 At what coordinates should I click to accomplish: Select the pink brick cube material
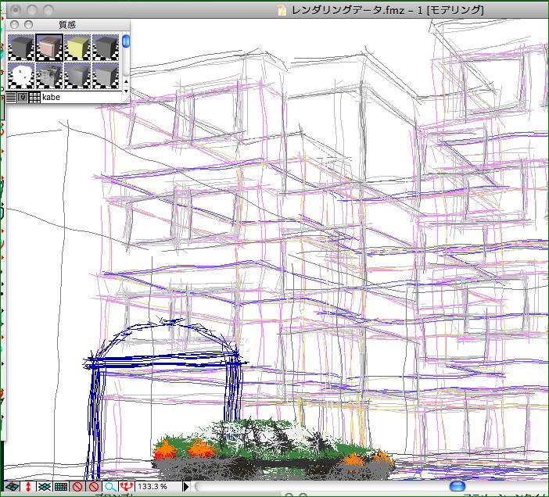[49, 47]
